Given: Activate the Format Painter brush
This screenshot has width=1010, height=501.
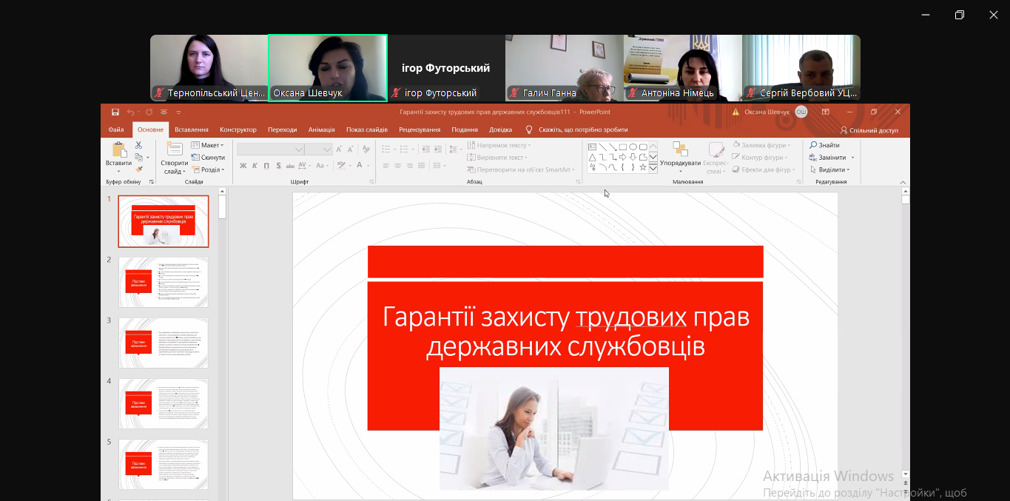Looking at the screenshot, I should coord(138,169).
